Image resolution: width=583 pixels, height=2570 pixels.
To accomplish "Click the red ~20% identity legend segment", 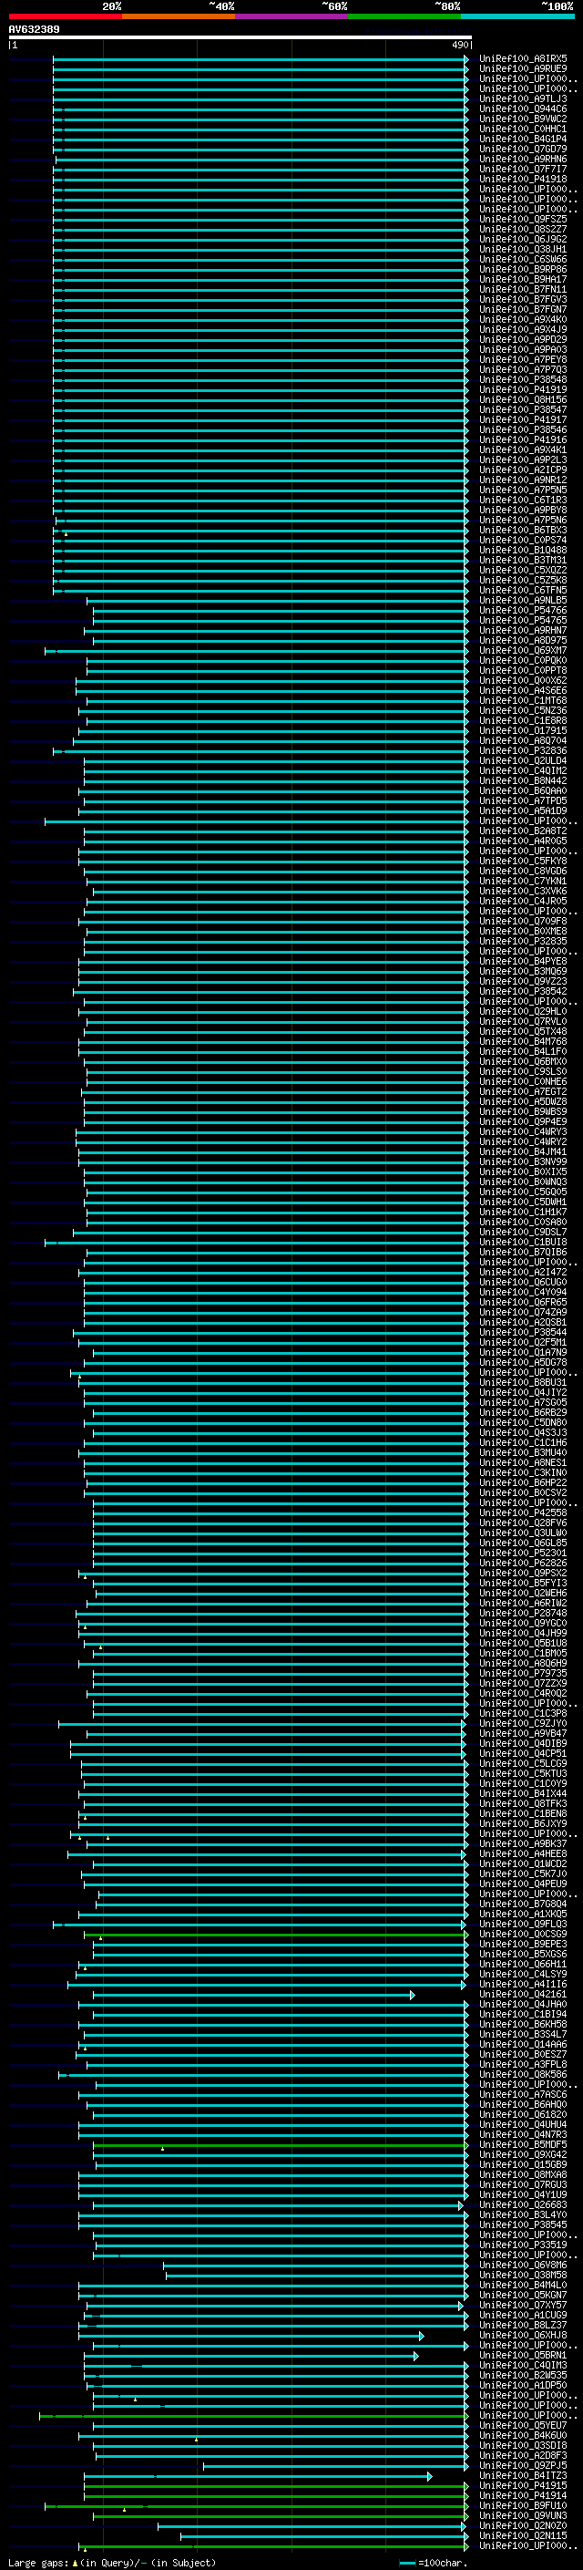I will [65, 16].
